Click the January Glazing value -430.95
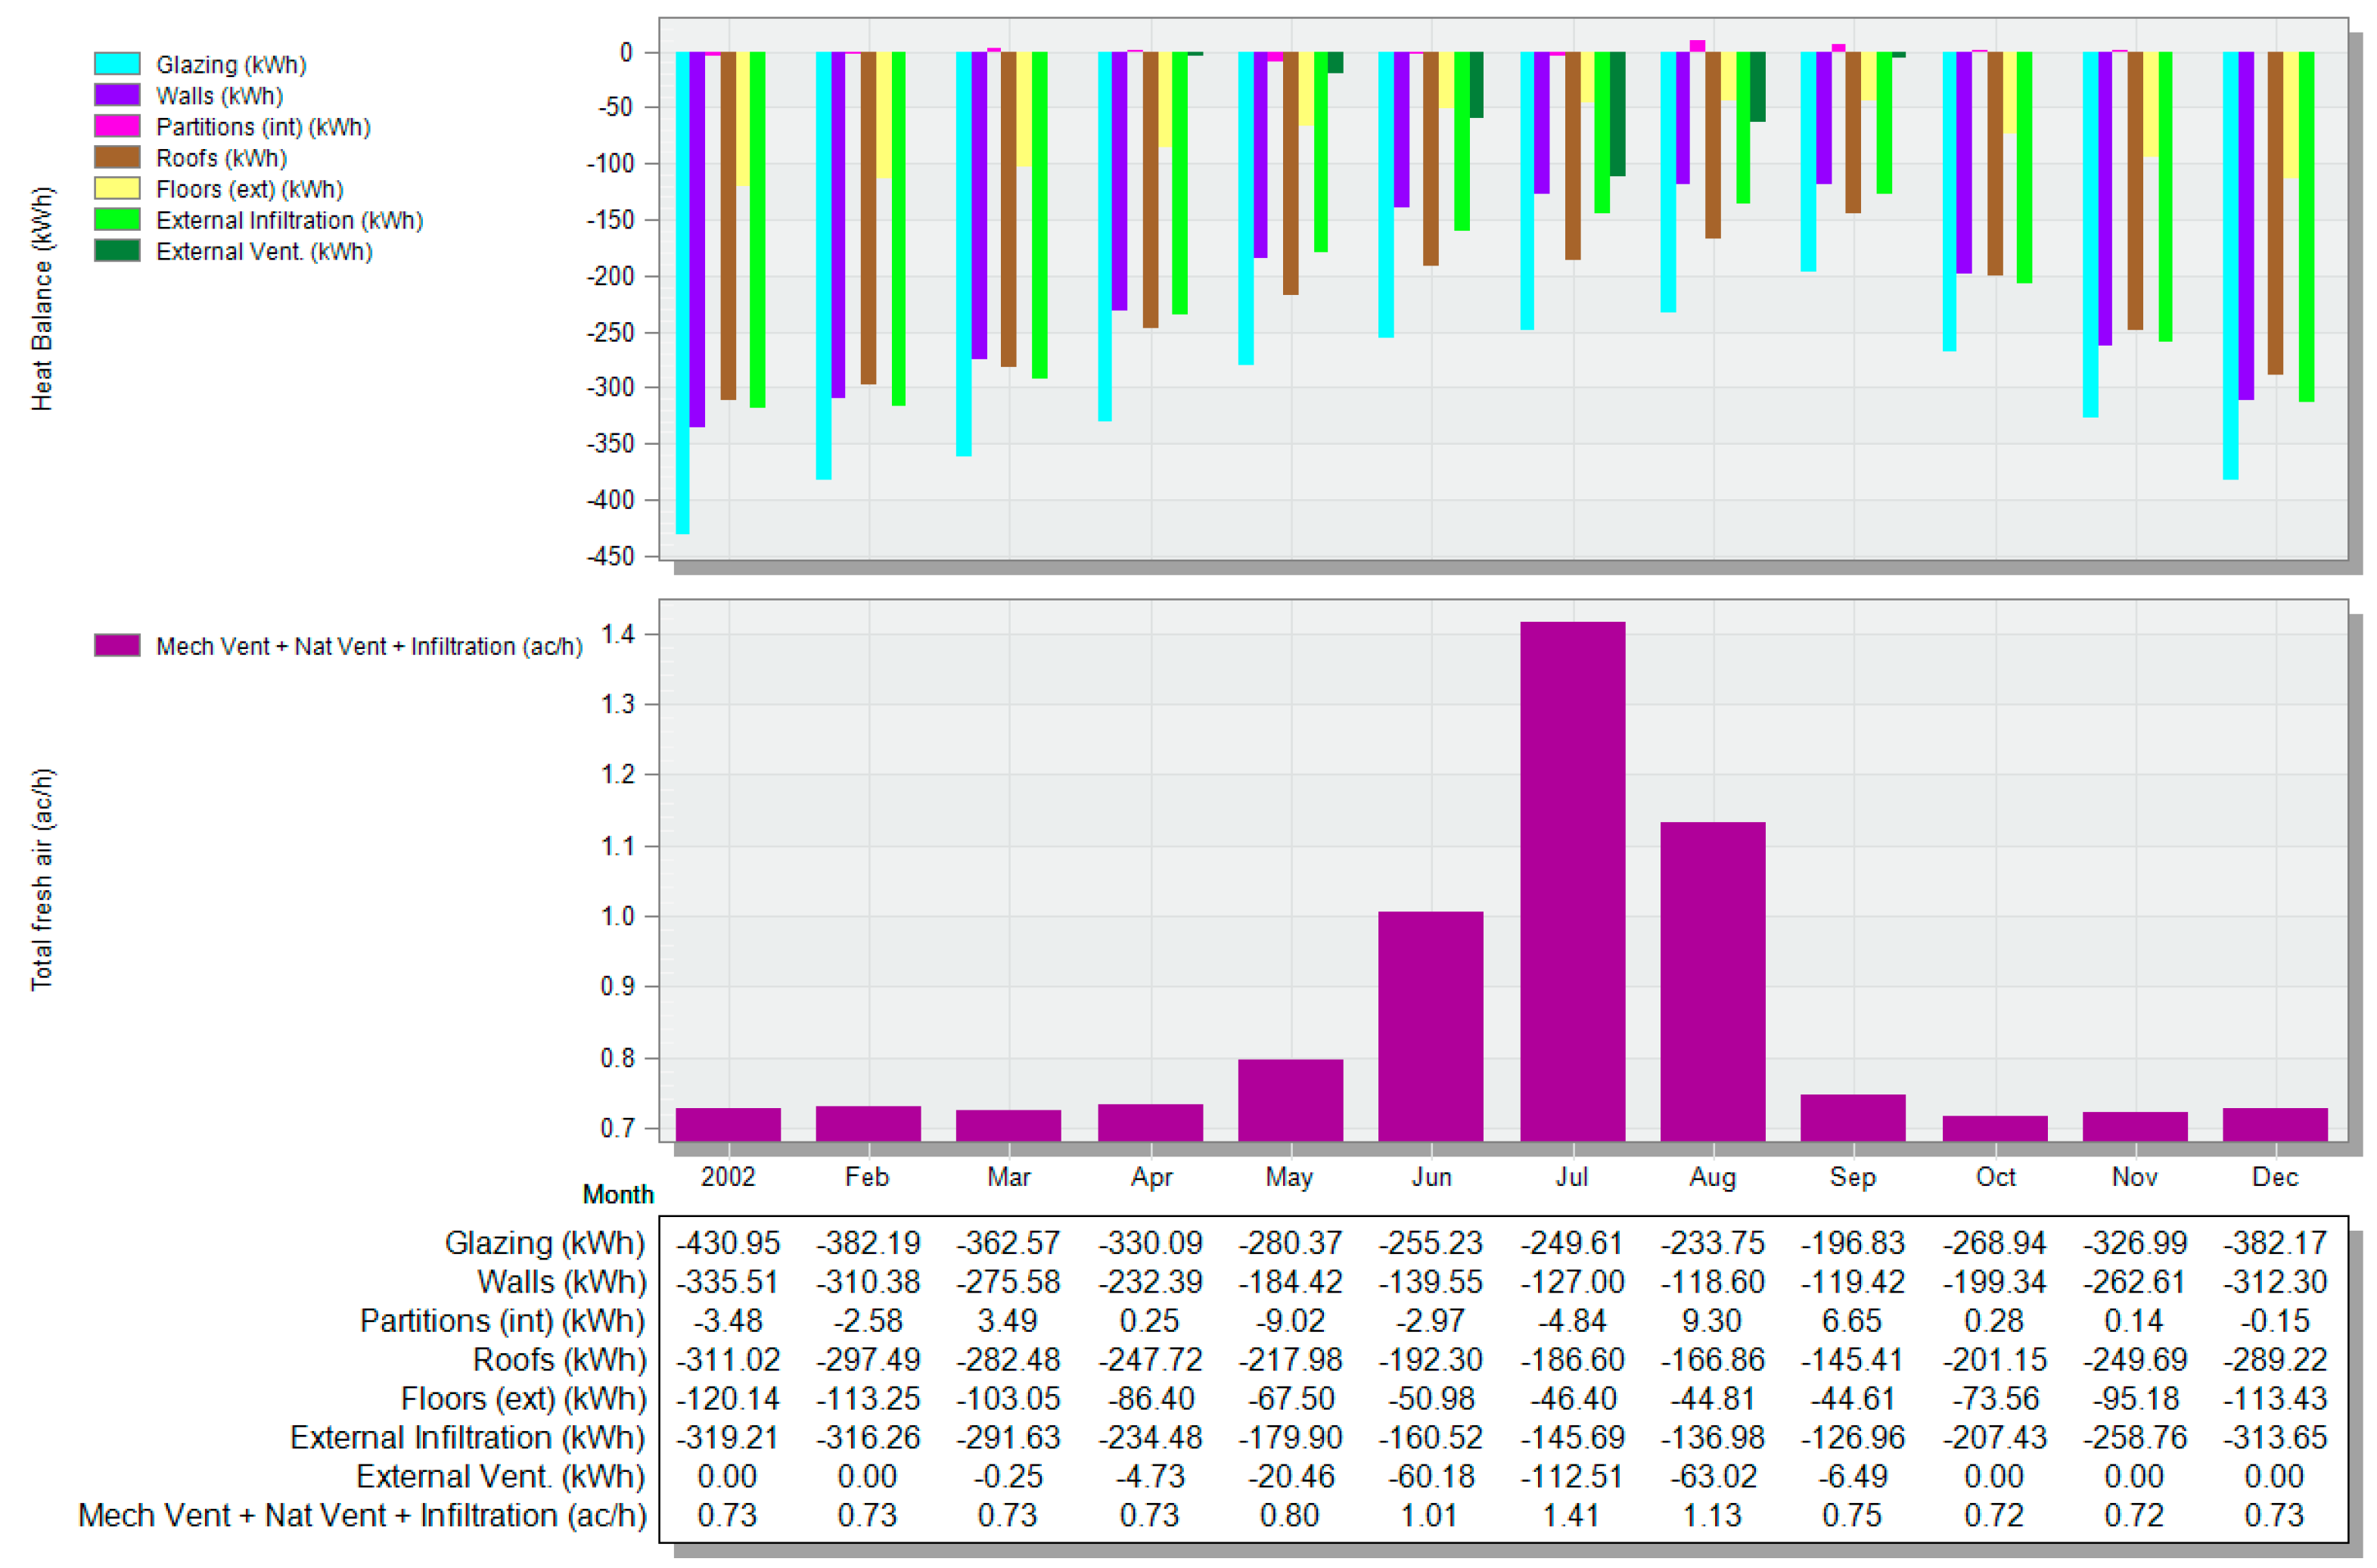Image resolution: width=2377 pixels, height=1568 pixels. (727, 1243)
